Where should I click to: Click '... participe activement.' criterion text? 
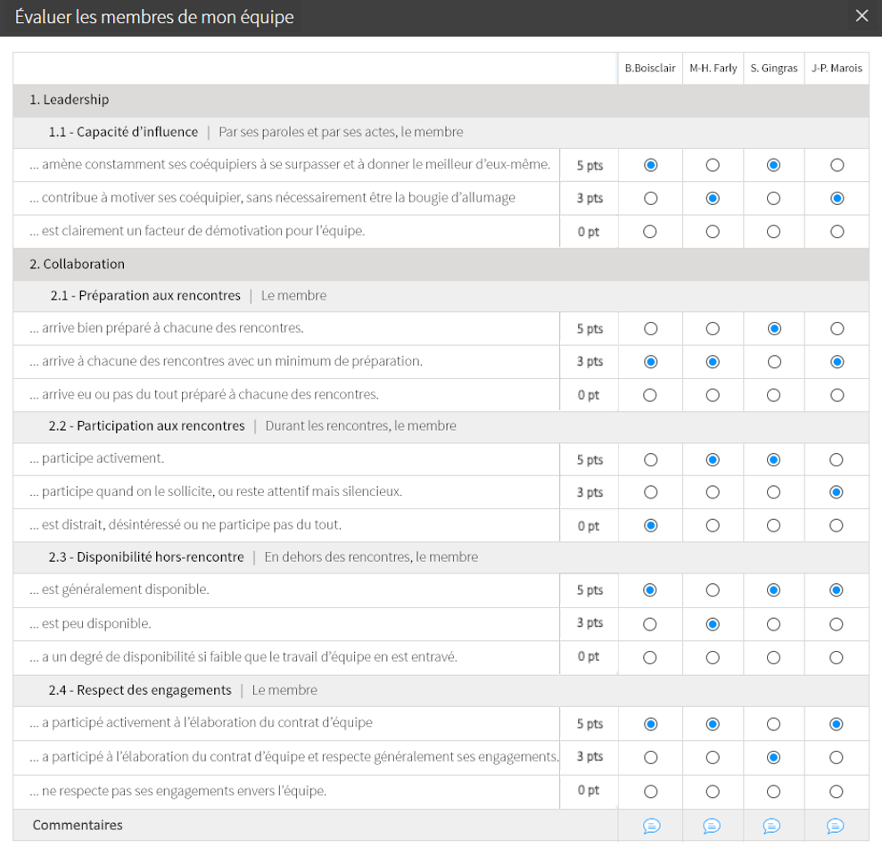coord(96,458)
